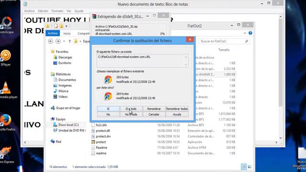
Task: Click the Sí button in the replace dialog
Action: pyautogui.click(x=109, y=109)
